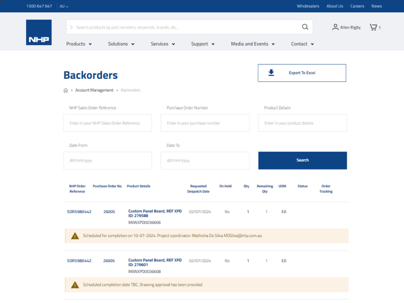Focus the Purchase Order Number field
The height and width of the screenshot is (303, 404).
(x=205, y=123)
